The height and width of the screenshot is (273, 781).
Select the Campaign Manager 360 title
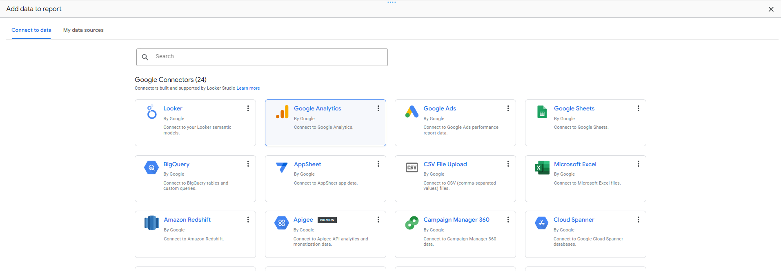click(456, 220)
